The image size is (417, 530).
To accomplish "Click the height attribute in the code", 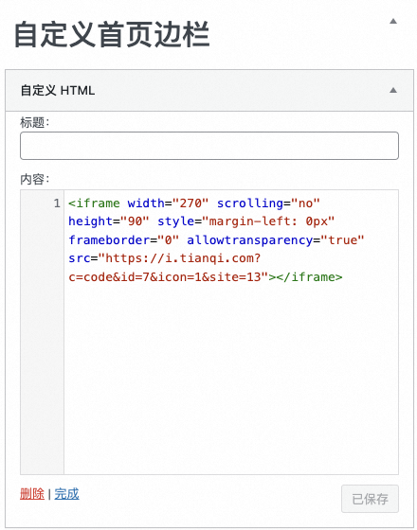I will coord(90,221).
